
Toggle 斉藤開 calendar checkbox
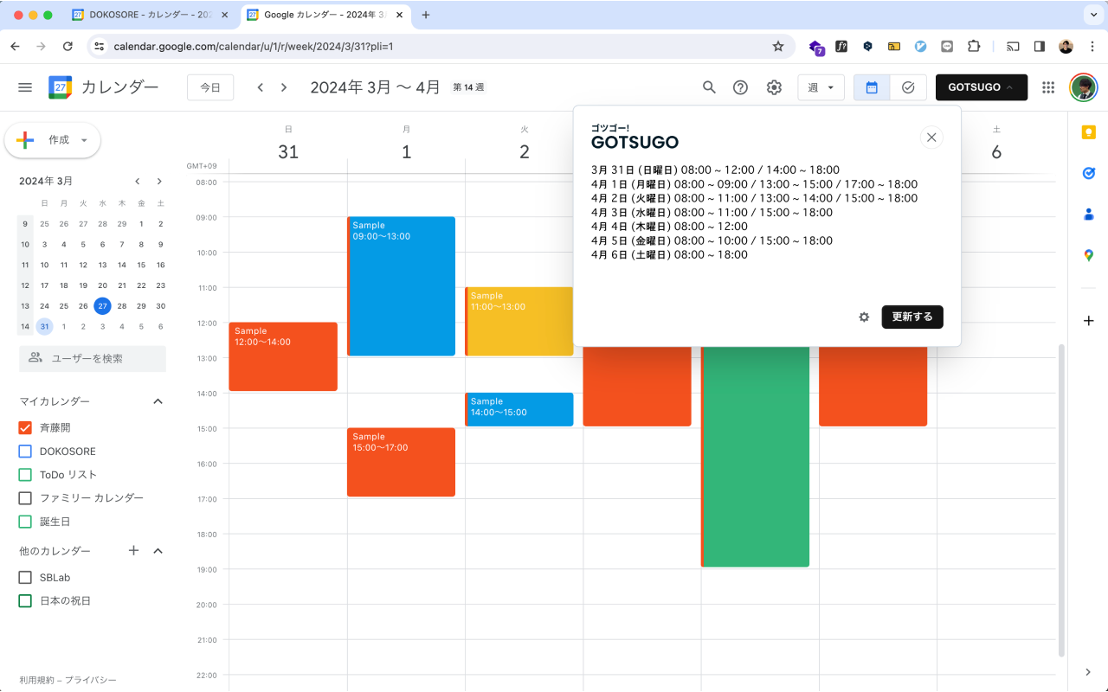pyautogui.click(x=25, y=427)
